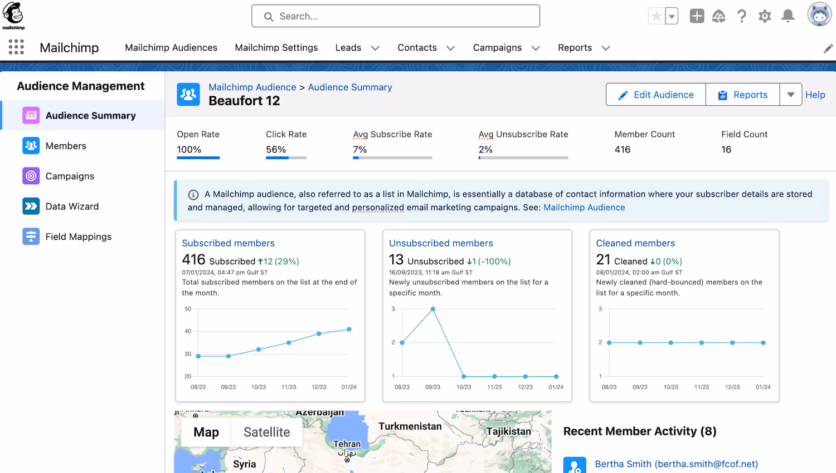Click the Field Mappings sidebar icon

(x=31, y=237)
